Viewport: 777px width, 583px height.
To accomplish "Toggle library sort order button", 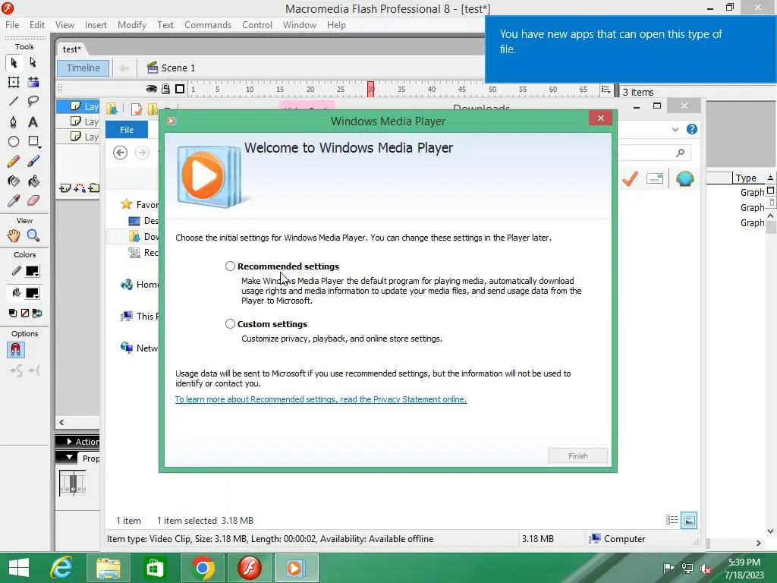I will [x=770, y=178].
